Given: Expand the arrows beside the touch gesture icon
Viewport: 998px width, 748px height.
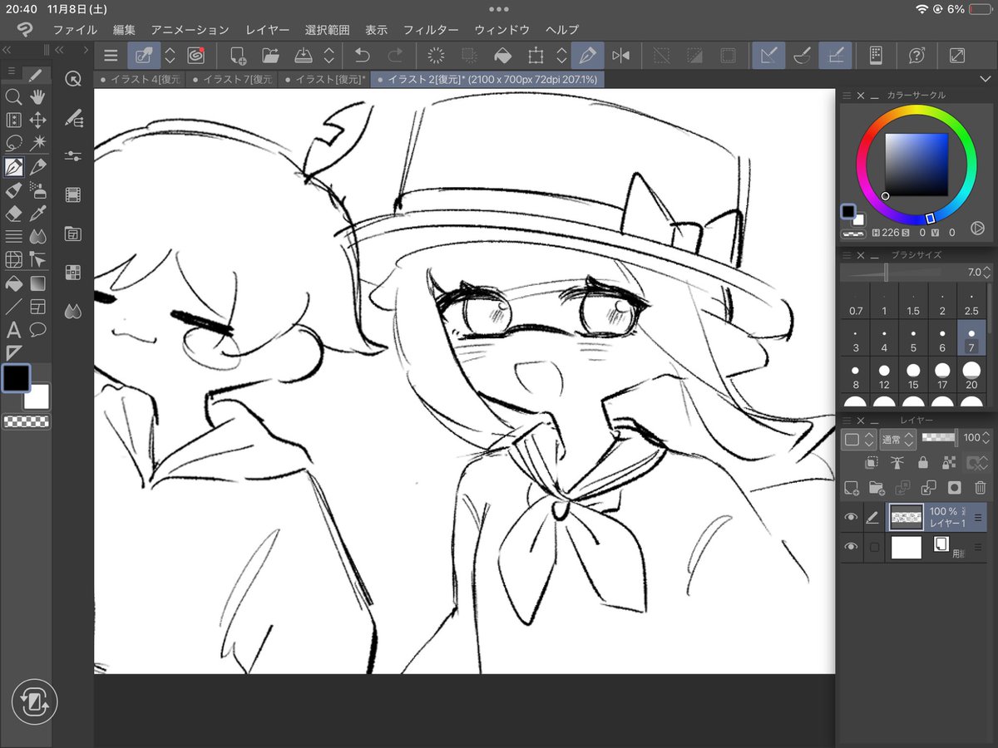Looking at the screenshot, I should [170, 56].
